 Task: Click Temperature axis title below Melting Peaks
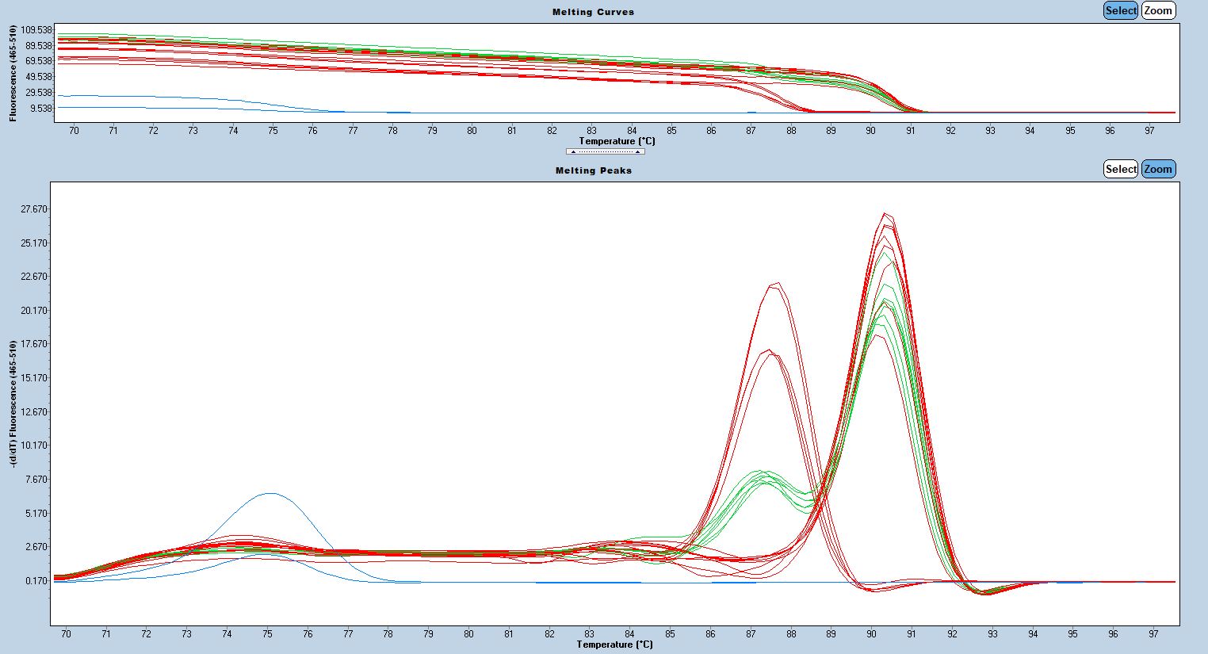(614, 644)
